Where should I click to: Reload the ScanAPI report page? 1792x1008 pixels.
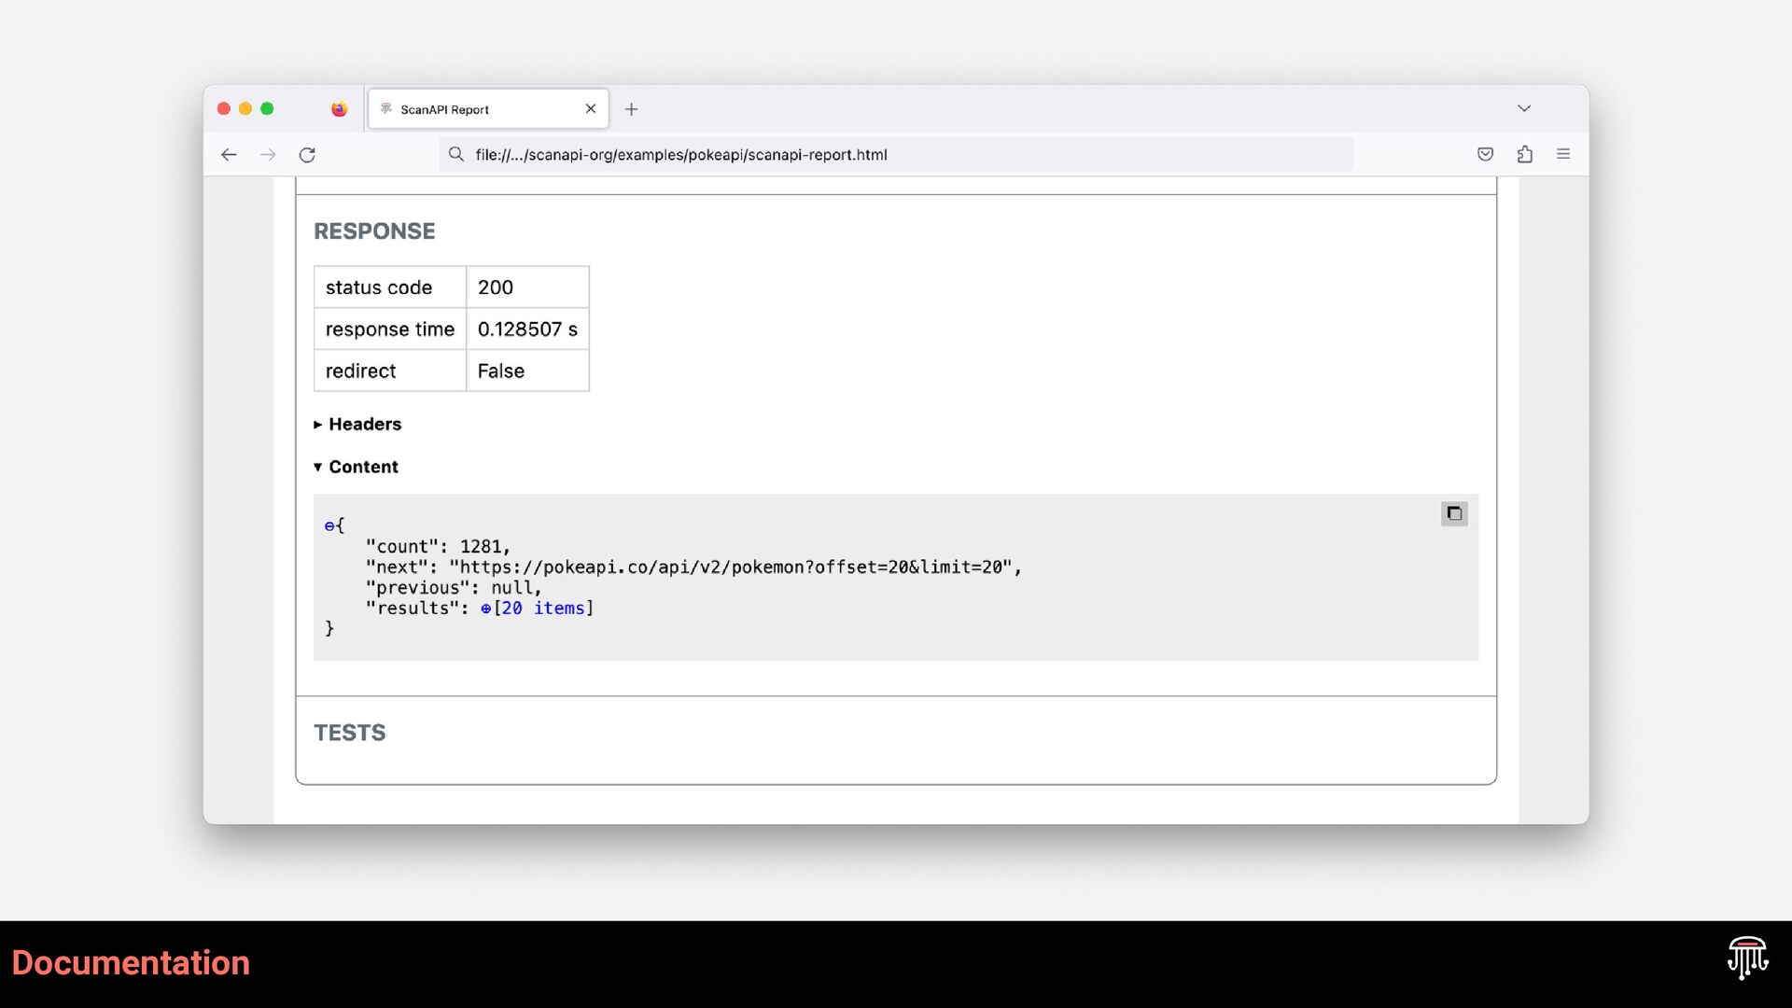coord(307,155)
